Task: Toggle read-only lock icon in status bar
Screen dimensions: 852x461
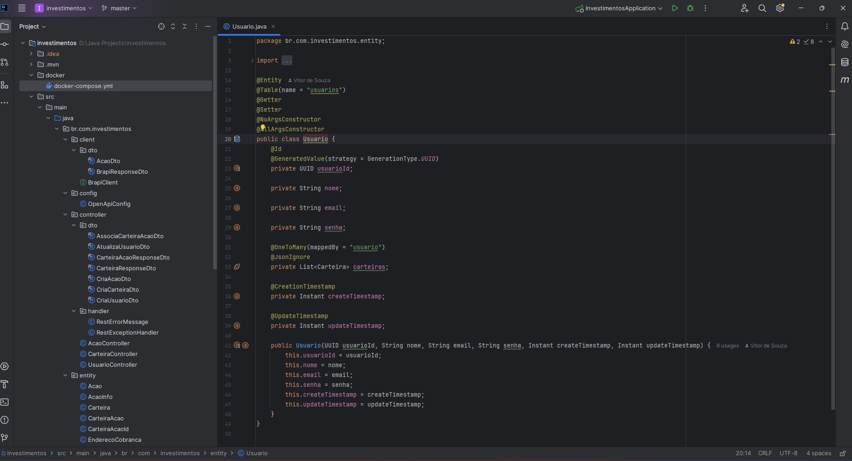Action: coord(843,453)
